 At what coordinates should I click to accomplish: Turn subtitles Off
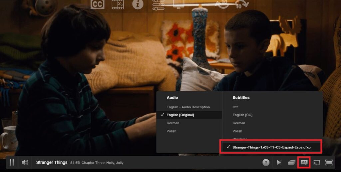[x=235, y=107]
